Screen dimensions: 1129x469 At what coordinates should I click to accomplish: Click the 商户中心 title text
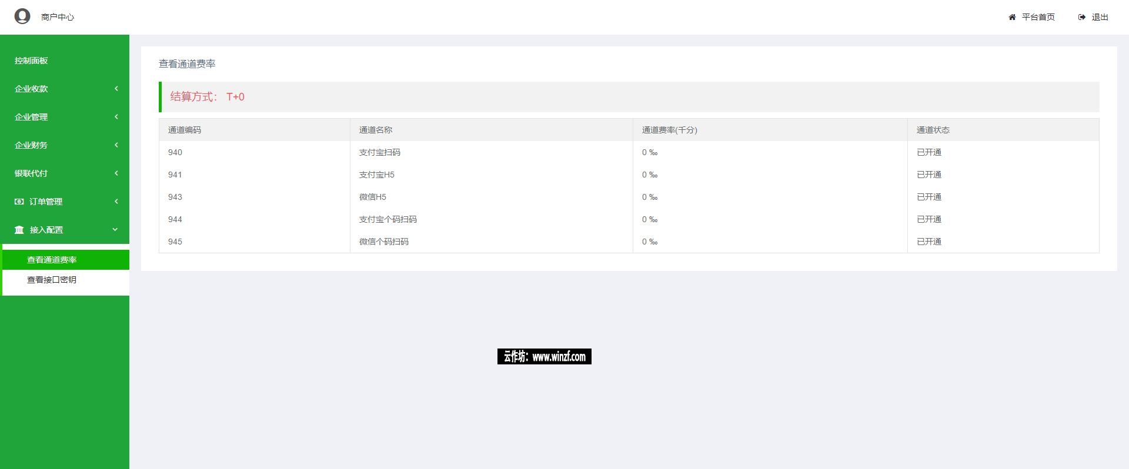point(58,17)
